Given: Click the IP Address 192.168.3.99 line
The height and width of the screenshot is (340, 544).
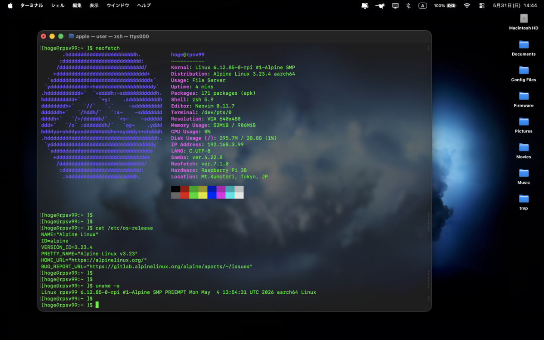Looking at the screenshot, I should click(207, 145).
